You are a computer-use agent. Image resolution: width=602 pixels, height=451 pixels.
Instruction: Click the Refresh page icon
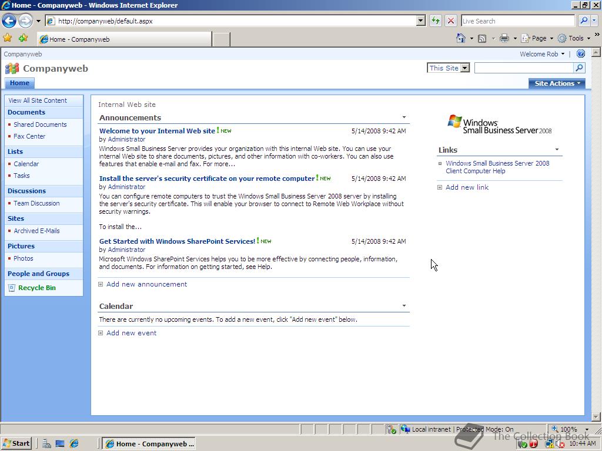[436, 21]
